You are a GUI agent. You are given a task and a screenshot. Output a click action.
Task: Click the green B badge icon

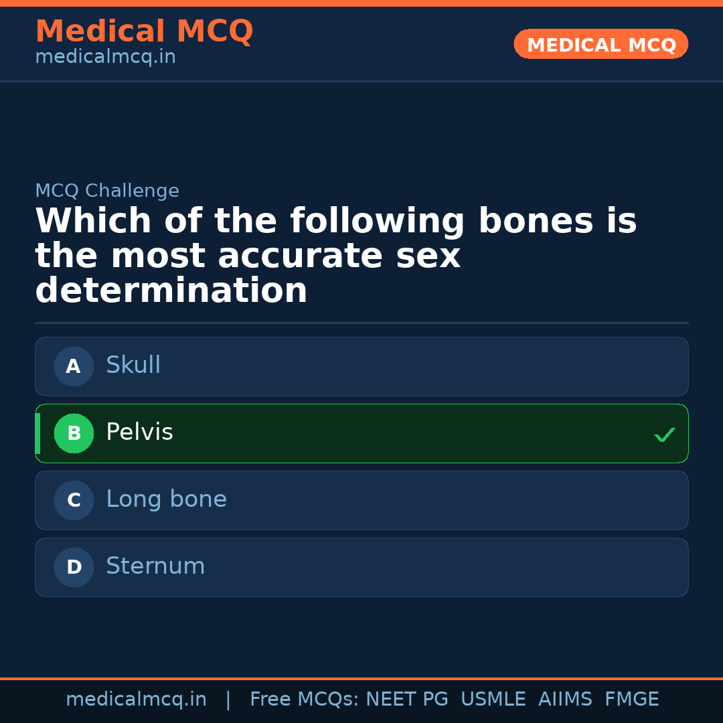click(x=74, y=433)
